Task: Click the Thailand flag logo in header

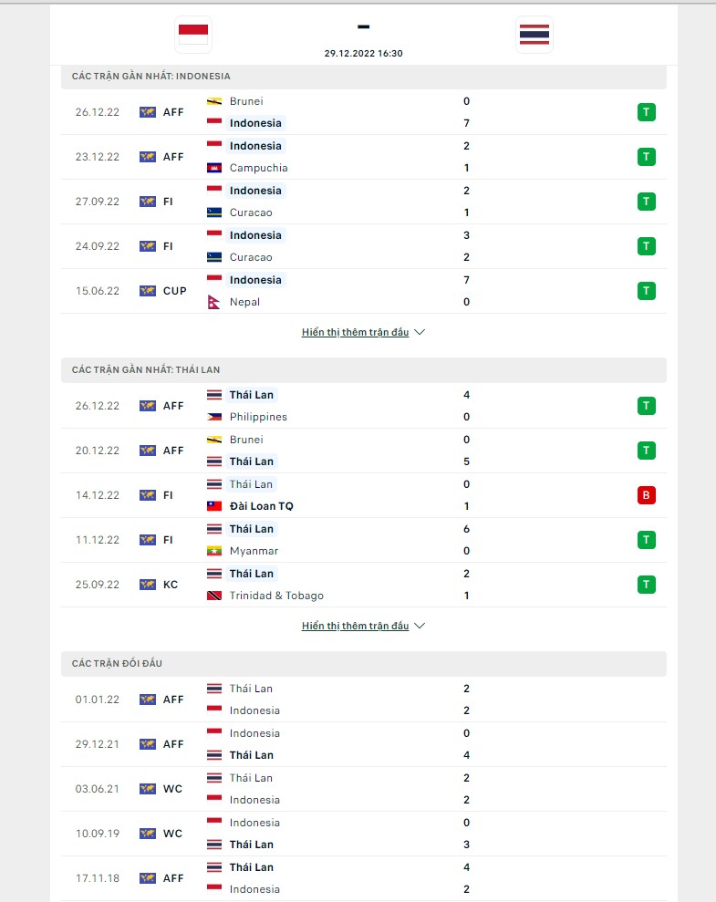Action: click(x=534, y=35)
